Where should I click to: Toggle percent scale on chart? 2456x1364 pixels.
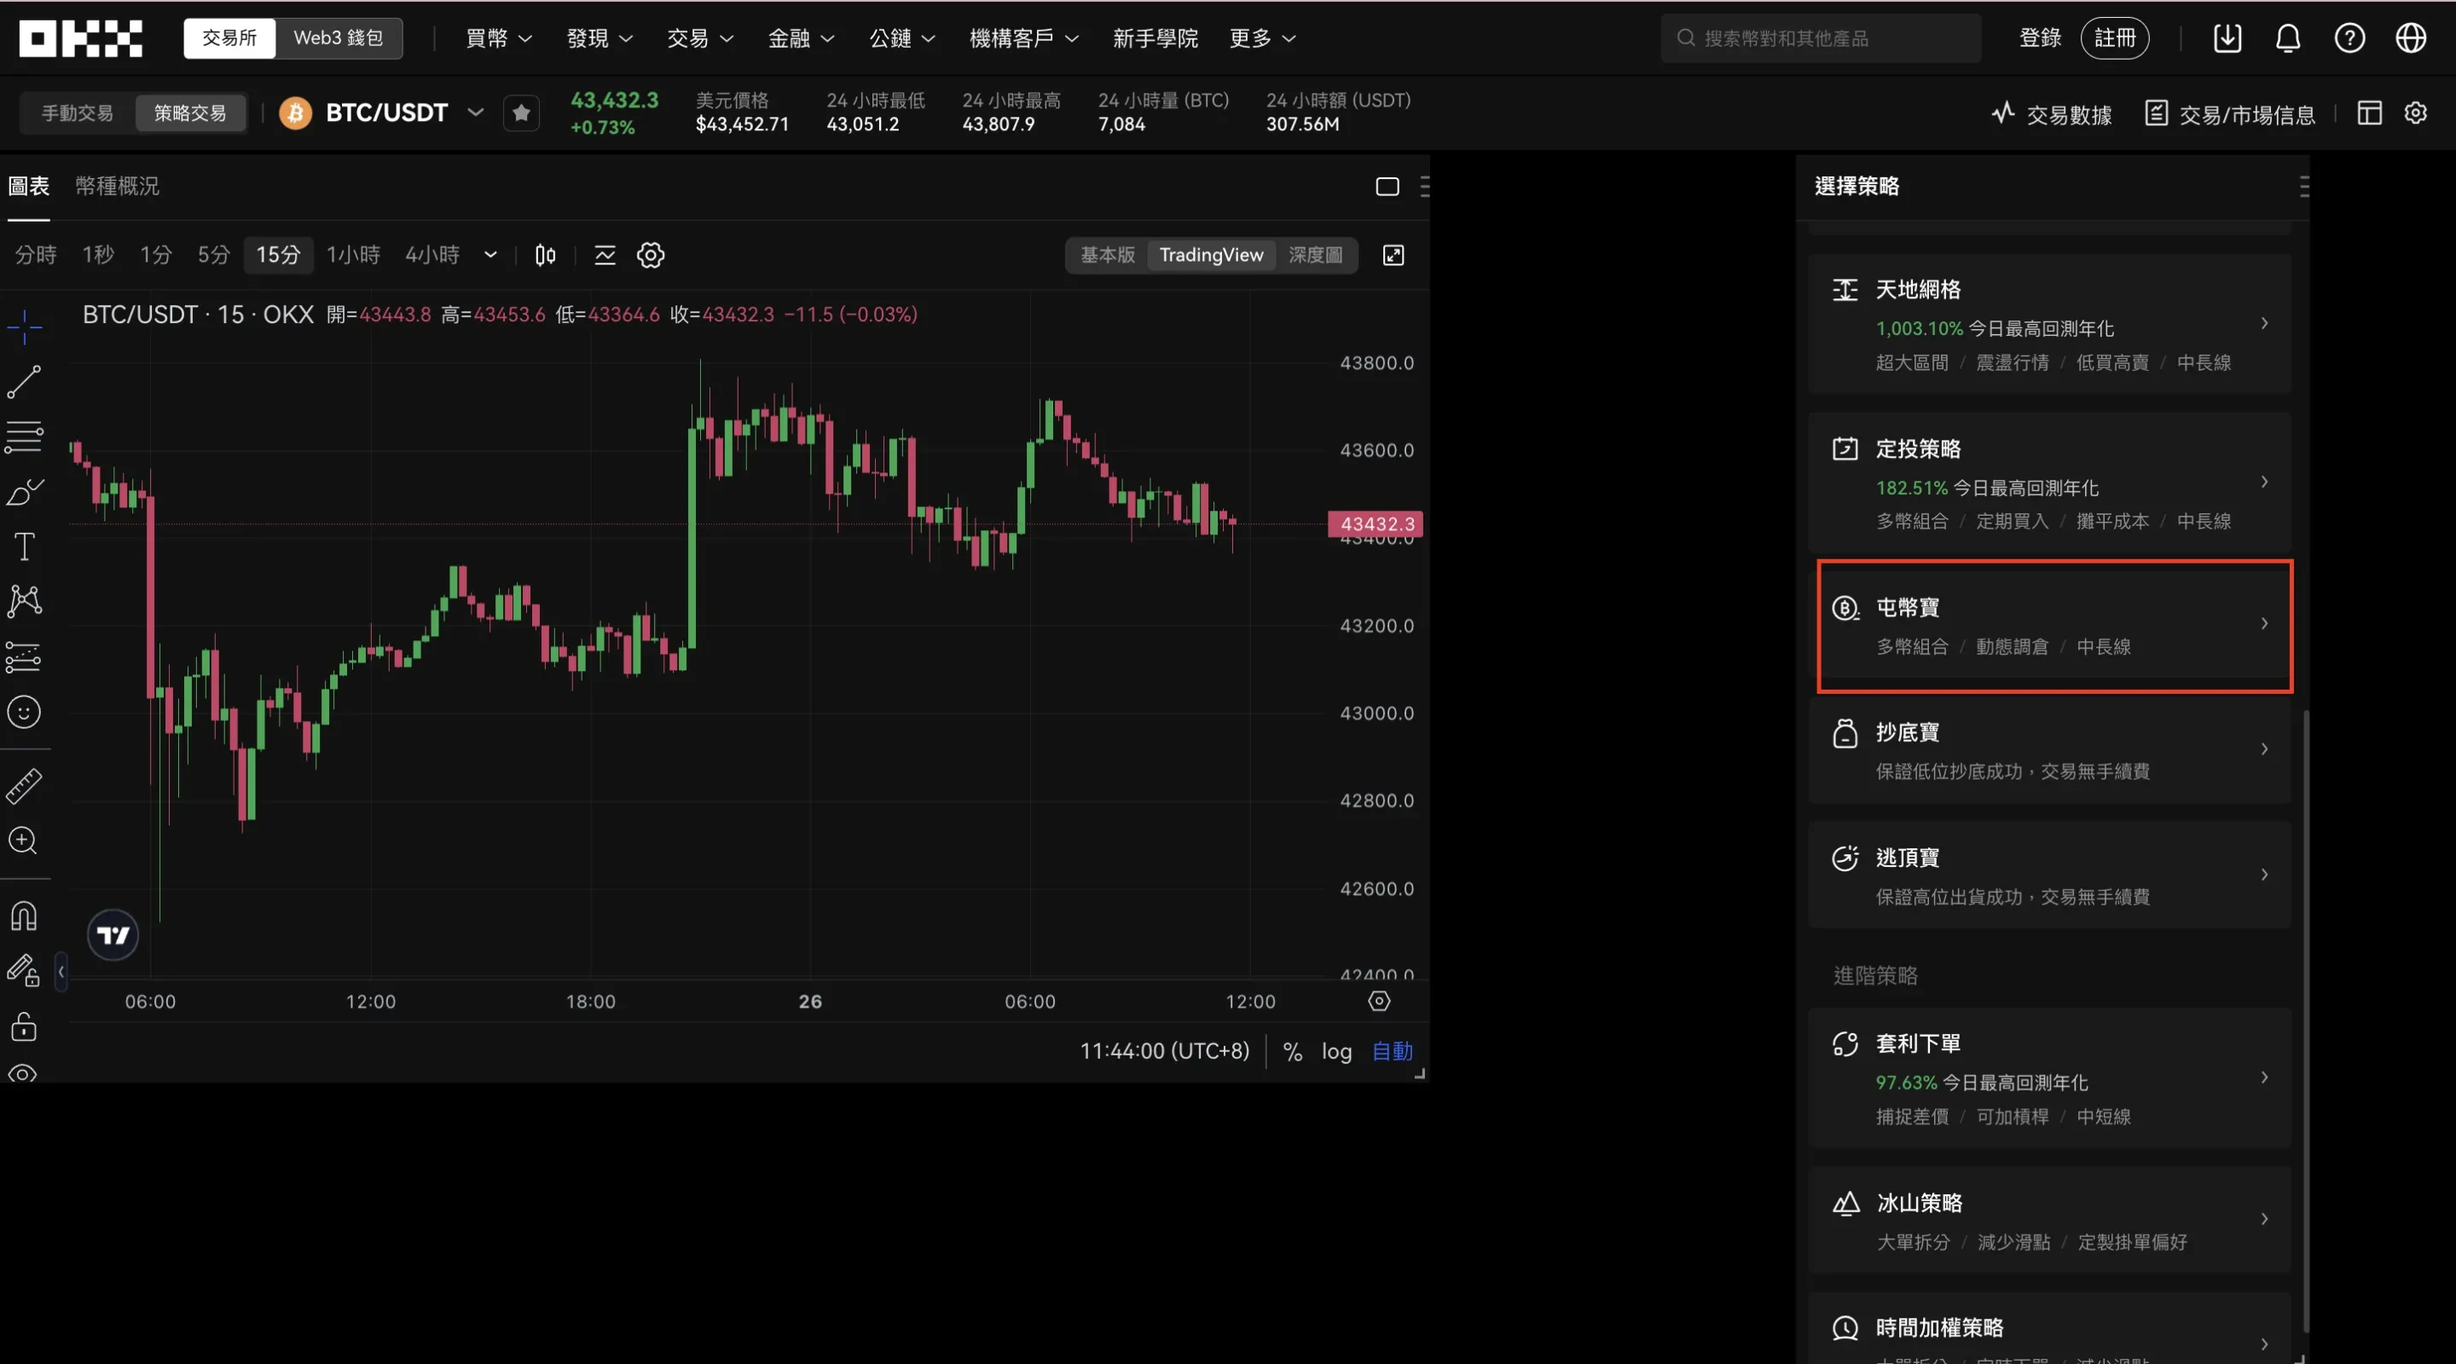point(1293,1051)
